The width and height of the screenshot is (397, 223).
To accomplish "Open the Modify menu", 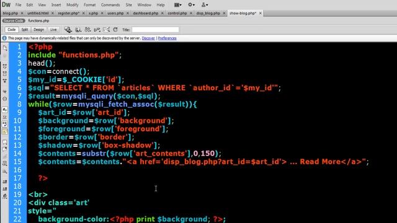I will coord(73,5).
